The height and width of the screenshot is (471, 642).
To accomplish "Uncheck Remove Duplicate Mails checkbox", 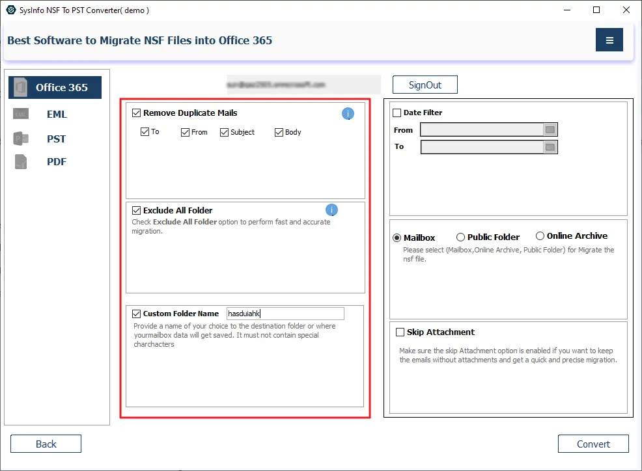I will coord(136,113).
